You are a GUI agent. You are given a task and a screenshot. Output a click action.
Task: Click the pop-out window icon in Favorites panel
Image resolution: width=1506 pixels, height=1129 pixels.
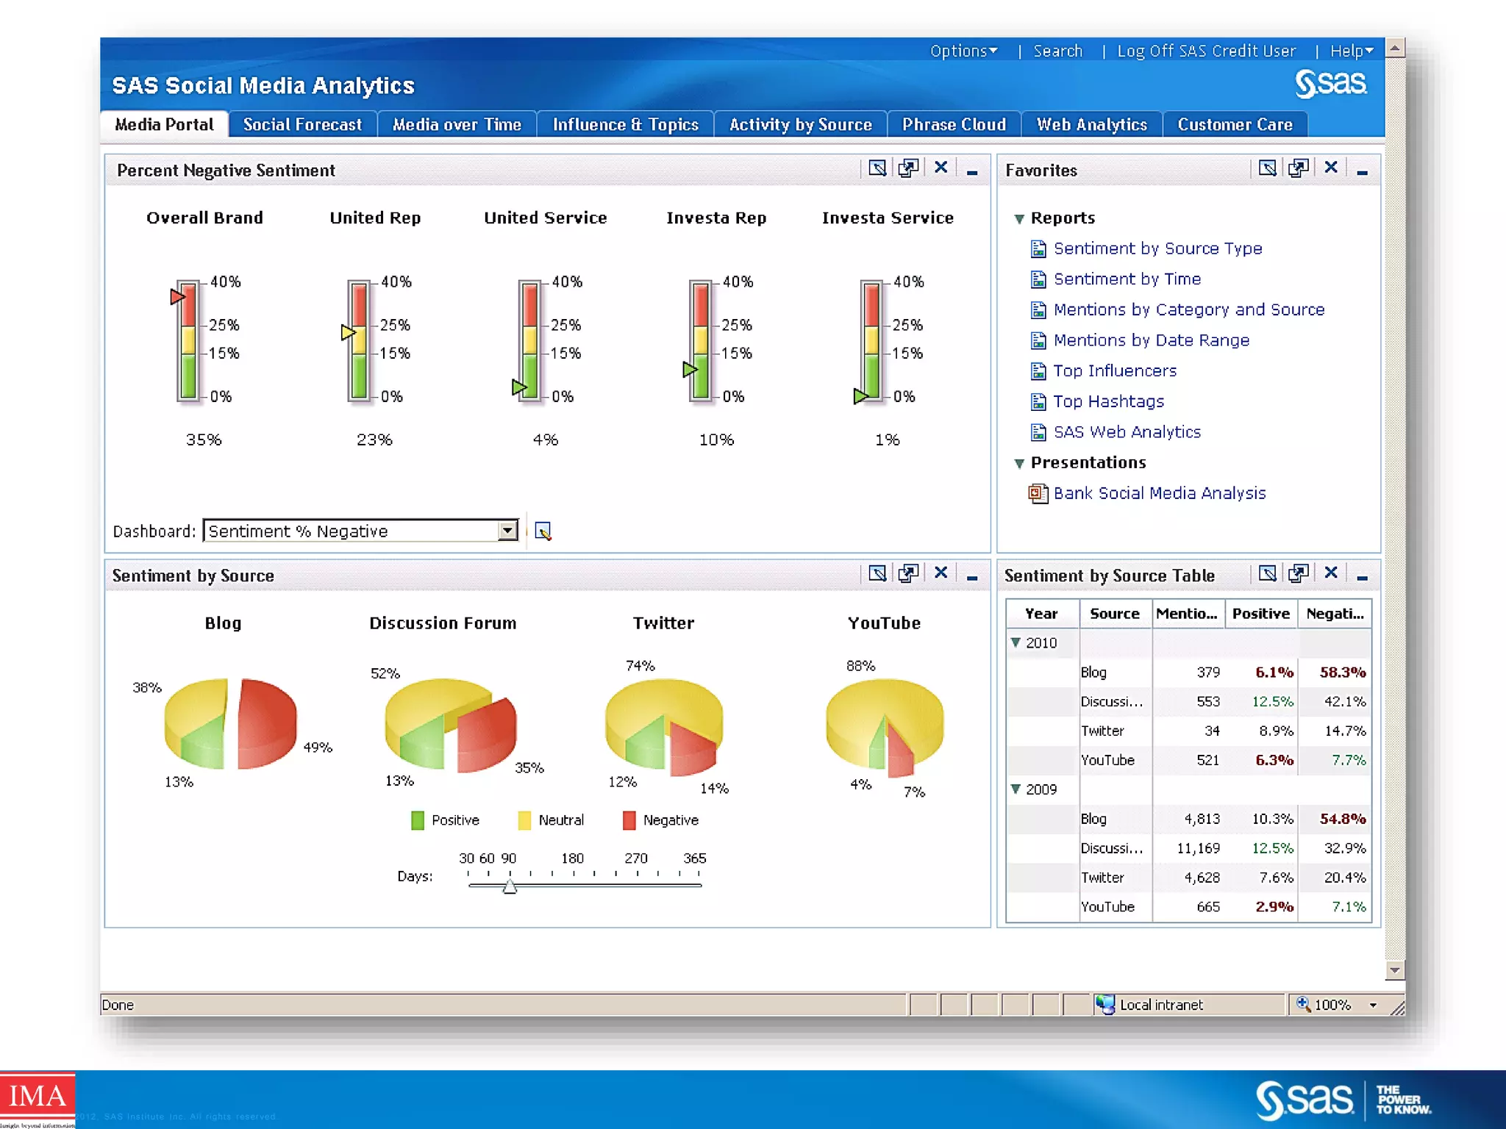1298,168
